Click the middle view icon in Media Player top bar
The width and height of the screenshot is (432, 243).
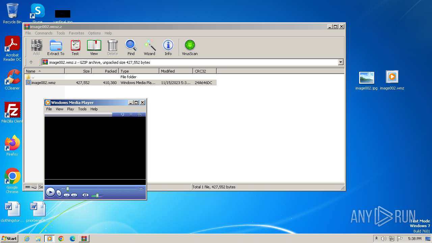point(131,115)
